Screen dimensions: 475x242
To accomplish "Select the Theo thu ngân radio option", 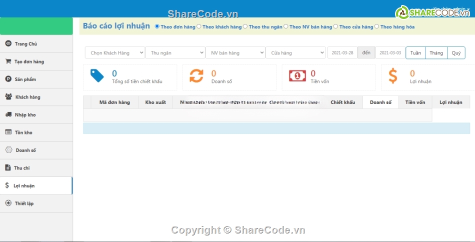I will pos(245,26).
